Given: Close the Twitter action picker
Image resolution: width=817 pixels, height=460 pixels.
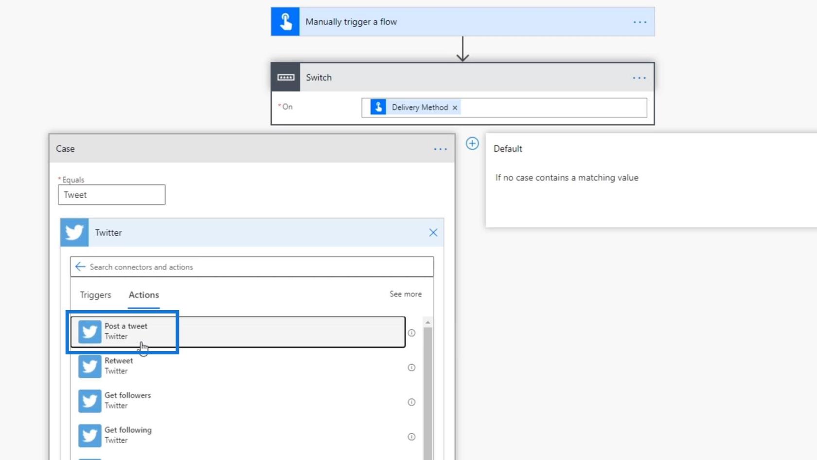Looking at the screenshot, I should (433, 233).
